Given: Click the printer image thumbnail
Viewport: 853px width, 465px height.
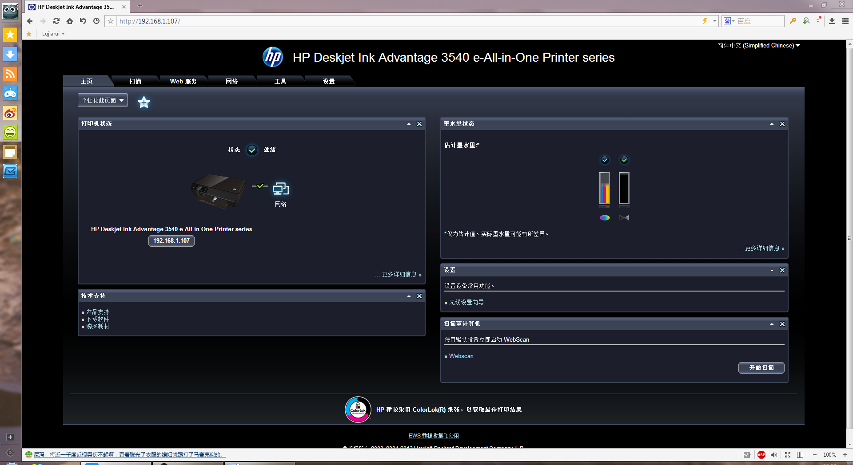Looking at the screenshot, I should [x=218, y=191].
